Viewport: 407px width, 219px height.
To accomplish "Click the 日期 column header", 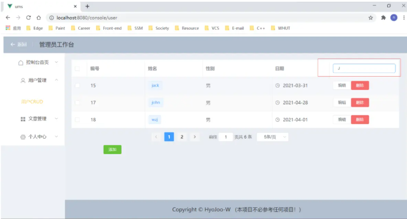I will pyautogui.click(x=279, y=68).
